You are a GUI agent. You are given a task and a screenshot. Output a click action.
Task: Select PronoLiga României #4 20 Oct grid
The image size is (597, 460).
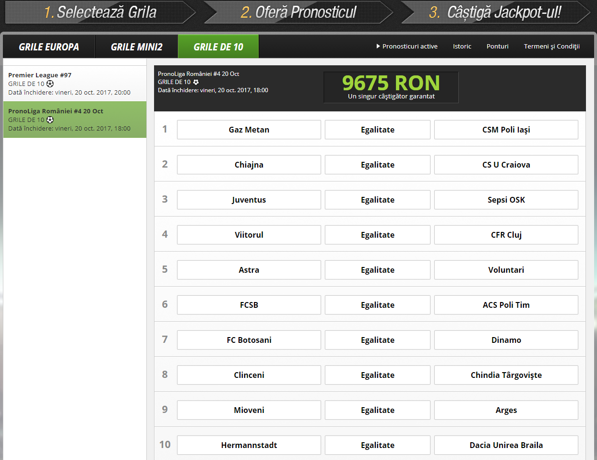pos(75,120)
